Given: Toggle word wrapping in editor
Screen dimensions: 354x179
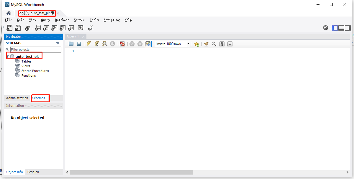Looking at the screenshot, I should pyautogui.click(x=230, y=44).
